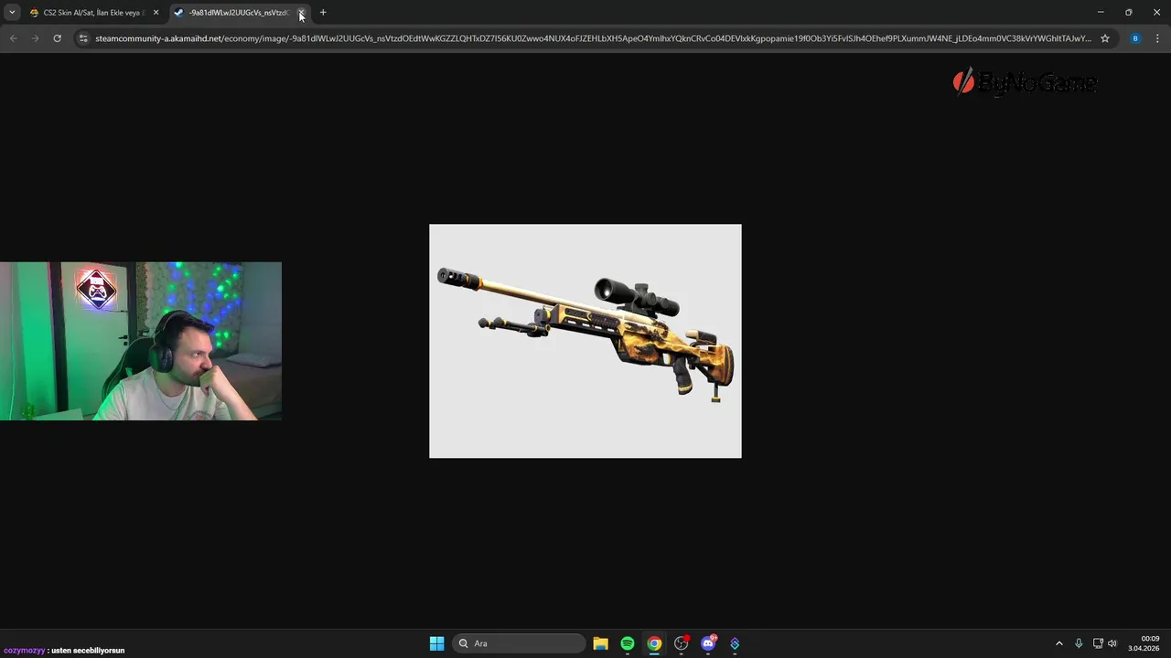
Task: Click the Ara taskbar search box
Action: pos(519,643)
